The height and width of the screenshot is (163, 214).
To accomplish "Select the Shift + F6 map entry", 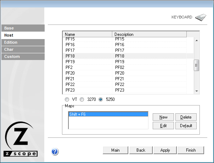I will click(108, 114).
